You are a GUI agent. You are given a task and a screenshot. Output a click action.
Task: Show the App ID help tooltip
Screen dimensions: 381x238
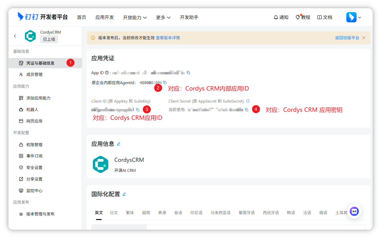coord(107,73)
